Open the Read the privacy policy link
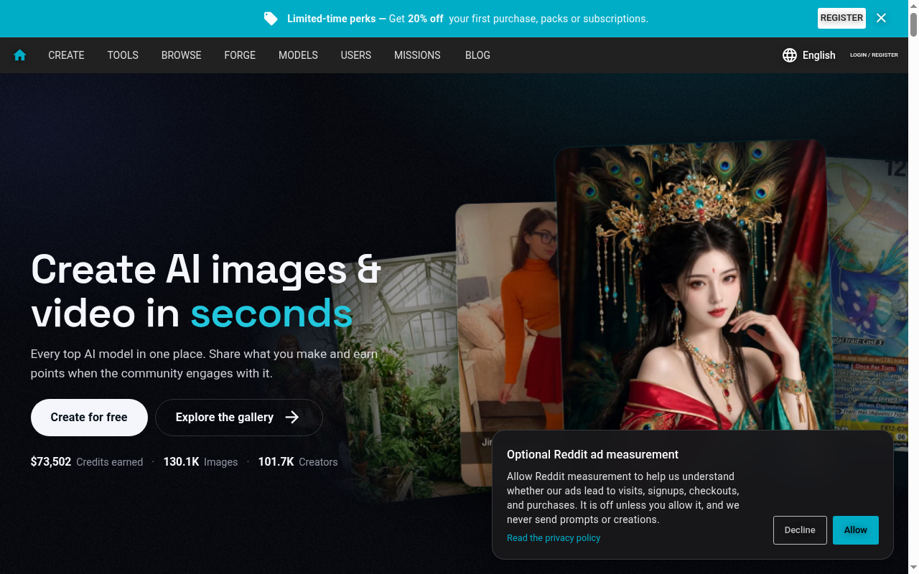The height and width of the screenshot is (574, 919). [x=554, y=538]
